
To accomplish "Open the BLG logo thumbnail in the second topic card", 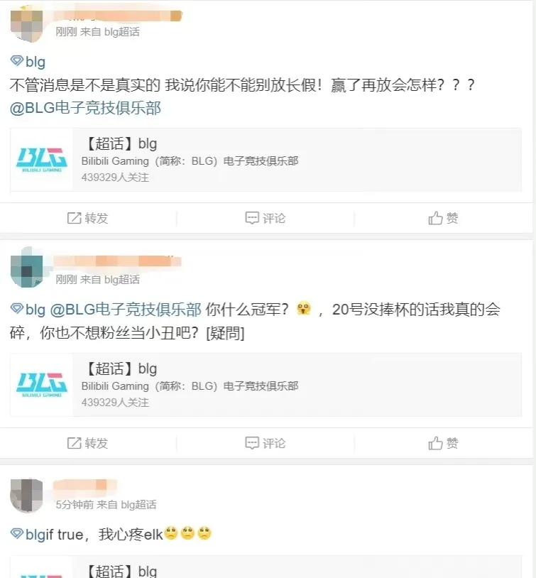I will tap(42, 385).
